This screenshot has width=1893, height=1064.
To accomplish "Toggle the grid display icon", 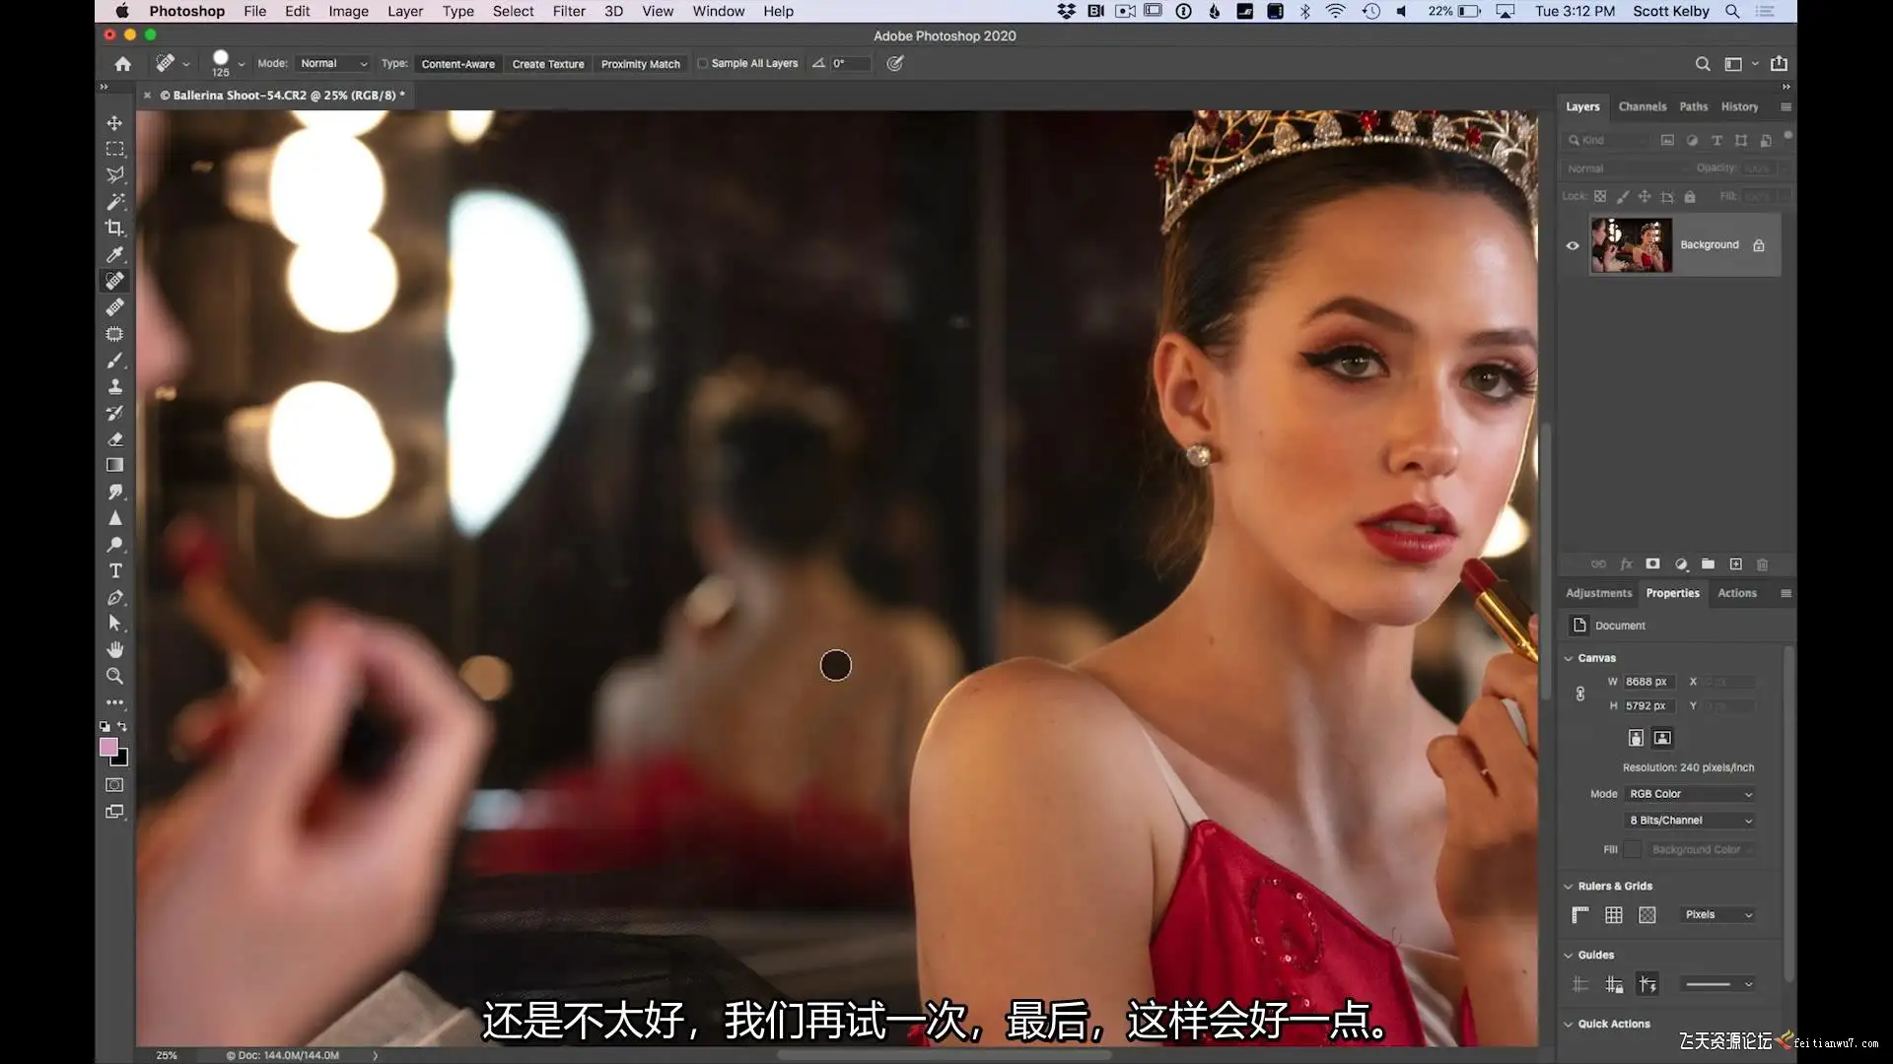I will [x=1613, y=915].
